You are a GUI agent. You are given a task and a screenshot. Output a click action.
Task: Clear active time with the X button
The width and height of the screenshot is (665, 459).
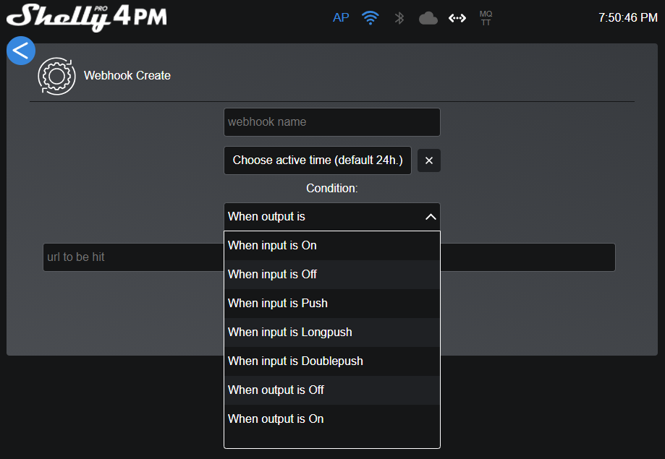coord(429,160)
